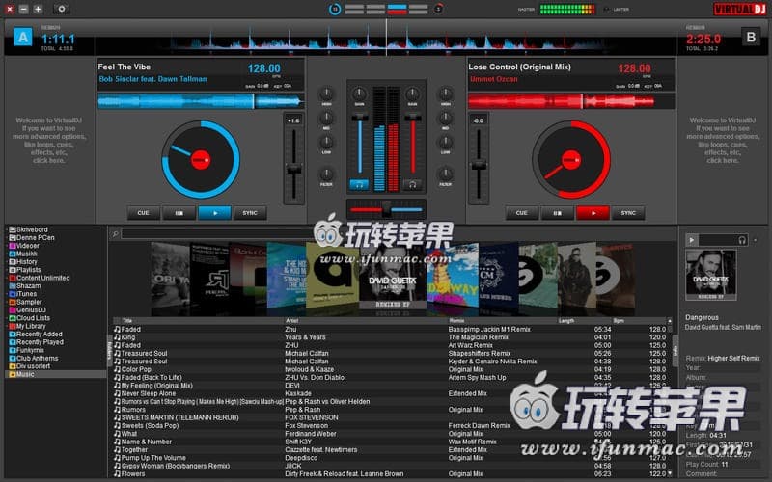Viewport: 772px width, 482px height.
Task: Open Skrivebord folder in sidebar
Action: 32,229
